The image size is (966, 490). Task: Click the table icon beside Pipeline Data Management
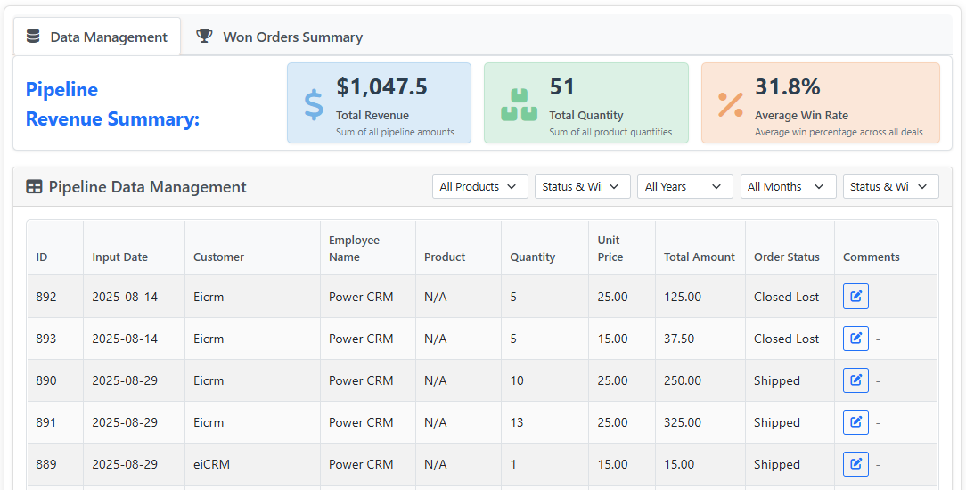(34, 186)
